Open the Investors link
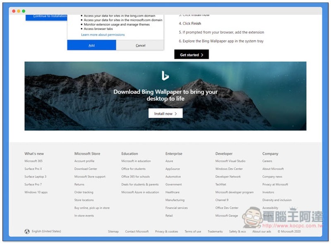 268,192
